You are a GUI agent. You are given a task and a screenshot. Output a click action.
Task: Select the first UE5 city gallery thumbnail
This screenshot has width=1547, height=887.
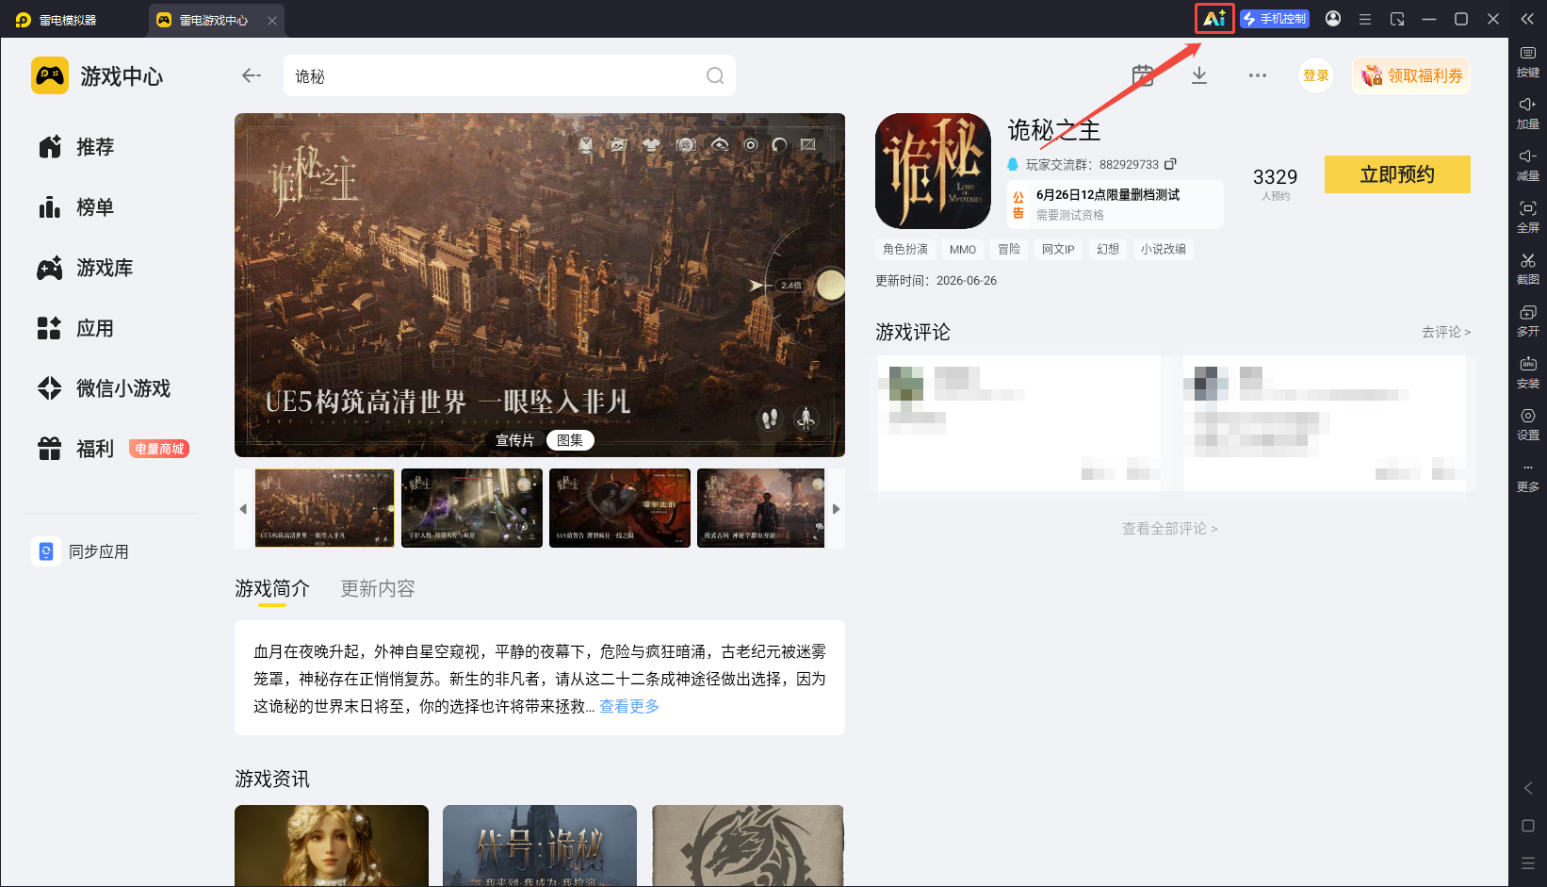325,508
